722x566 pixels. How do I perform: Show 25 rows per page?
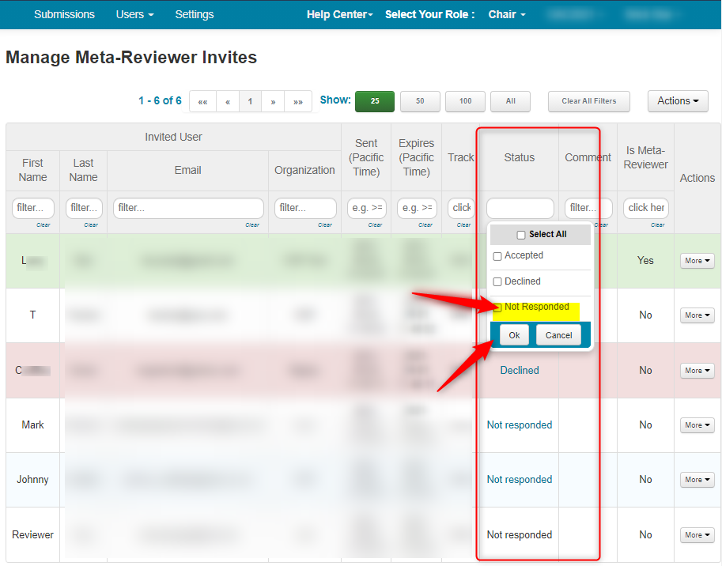375,101
